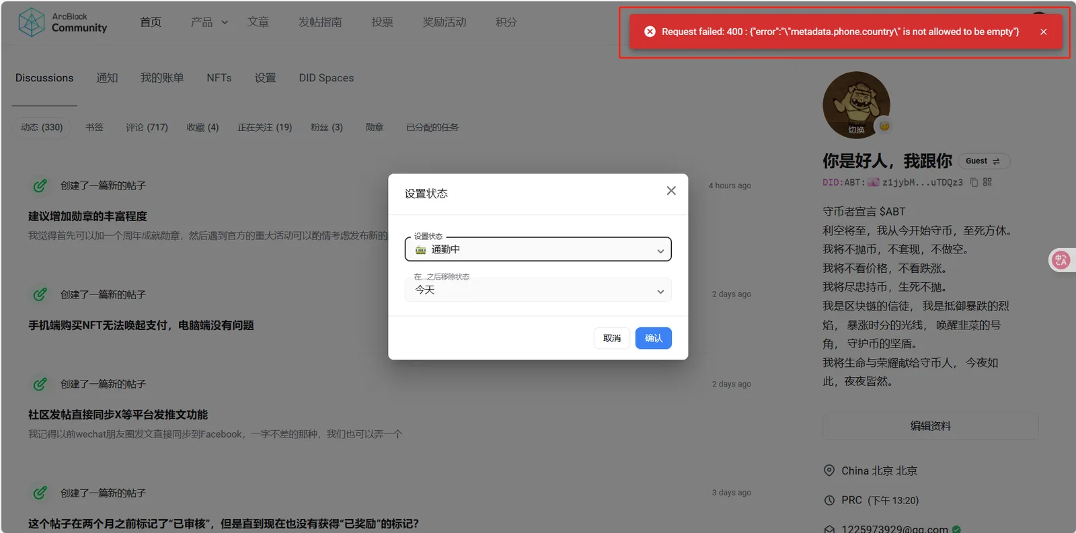Open 奖励活动 in the top navigation
The width and height of the screenshot is (1076, 533).
445,22
